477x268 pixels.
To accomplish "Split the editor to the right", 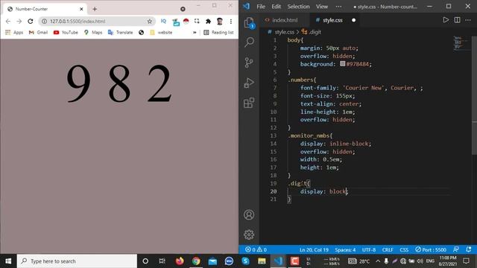I will tap(457, 20).
